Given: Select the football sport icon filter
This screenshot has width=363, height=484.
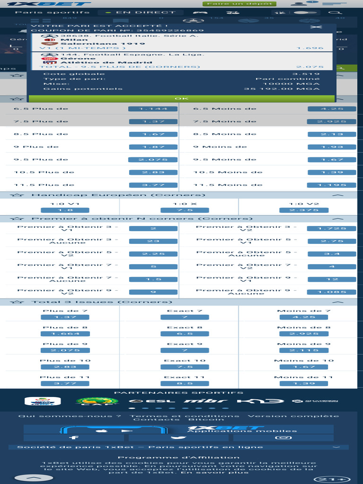Looking at the screenshot, I should [x=193, y=21].
